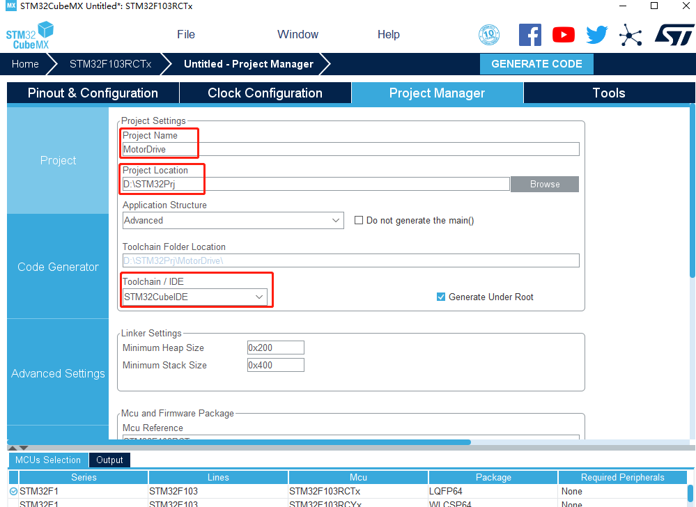Image resolution: width=696 pixels, height=507 pixels.
Task: Click the MX app icon in title bar
Action: click(10, 6)
